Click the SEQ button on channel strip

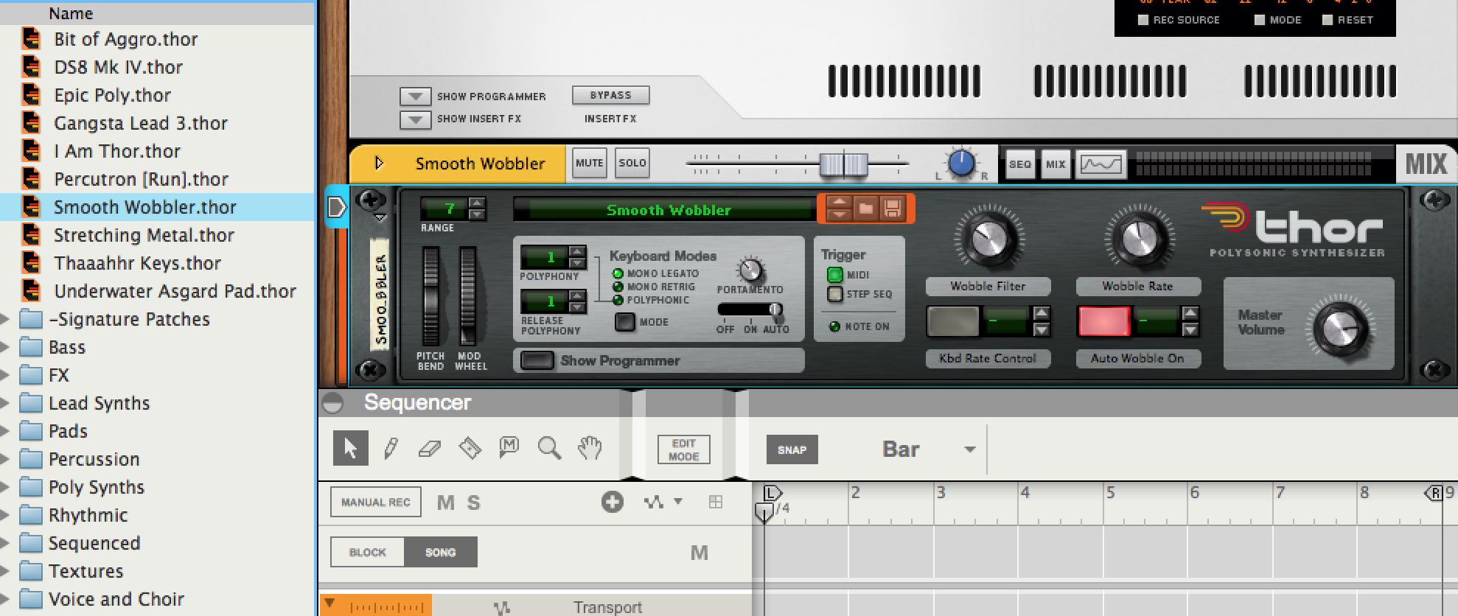pos(1020,164)
